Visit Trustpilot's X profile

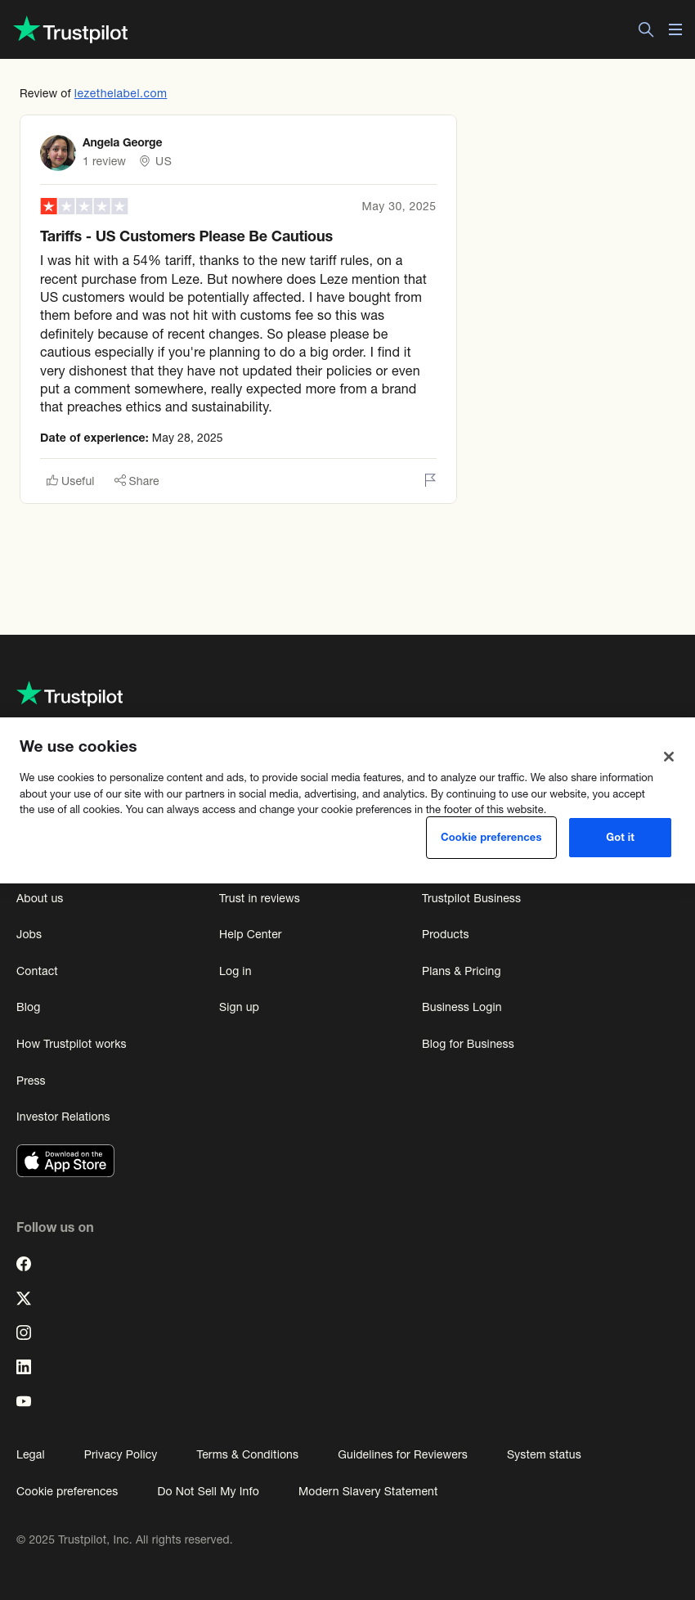tap(24, 1298)
